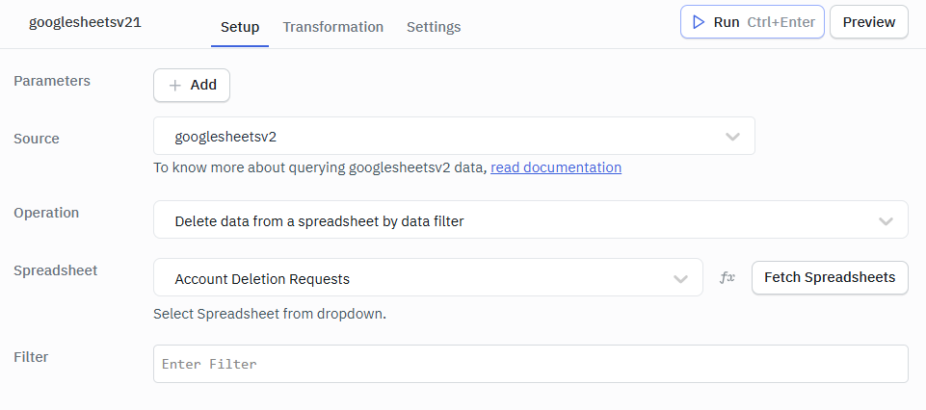Viewport: 926px width, 410px height.
Task: Click the Fetch Spreadsheets button
Action: tap(830, 277)
